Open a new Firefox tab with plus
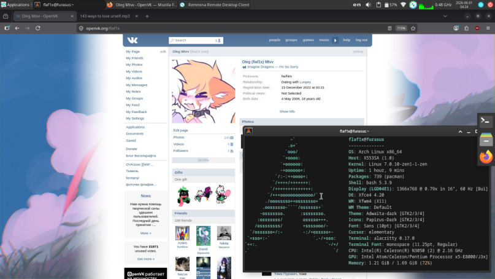495x279 pixels. click(x=147, y=16)
